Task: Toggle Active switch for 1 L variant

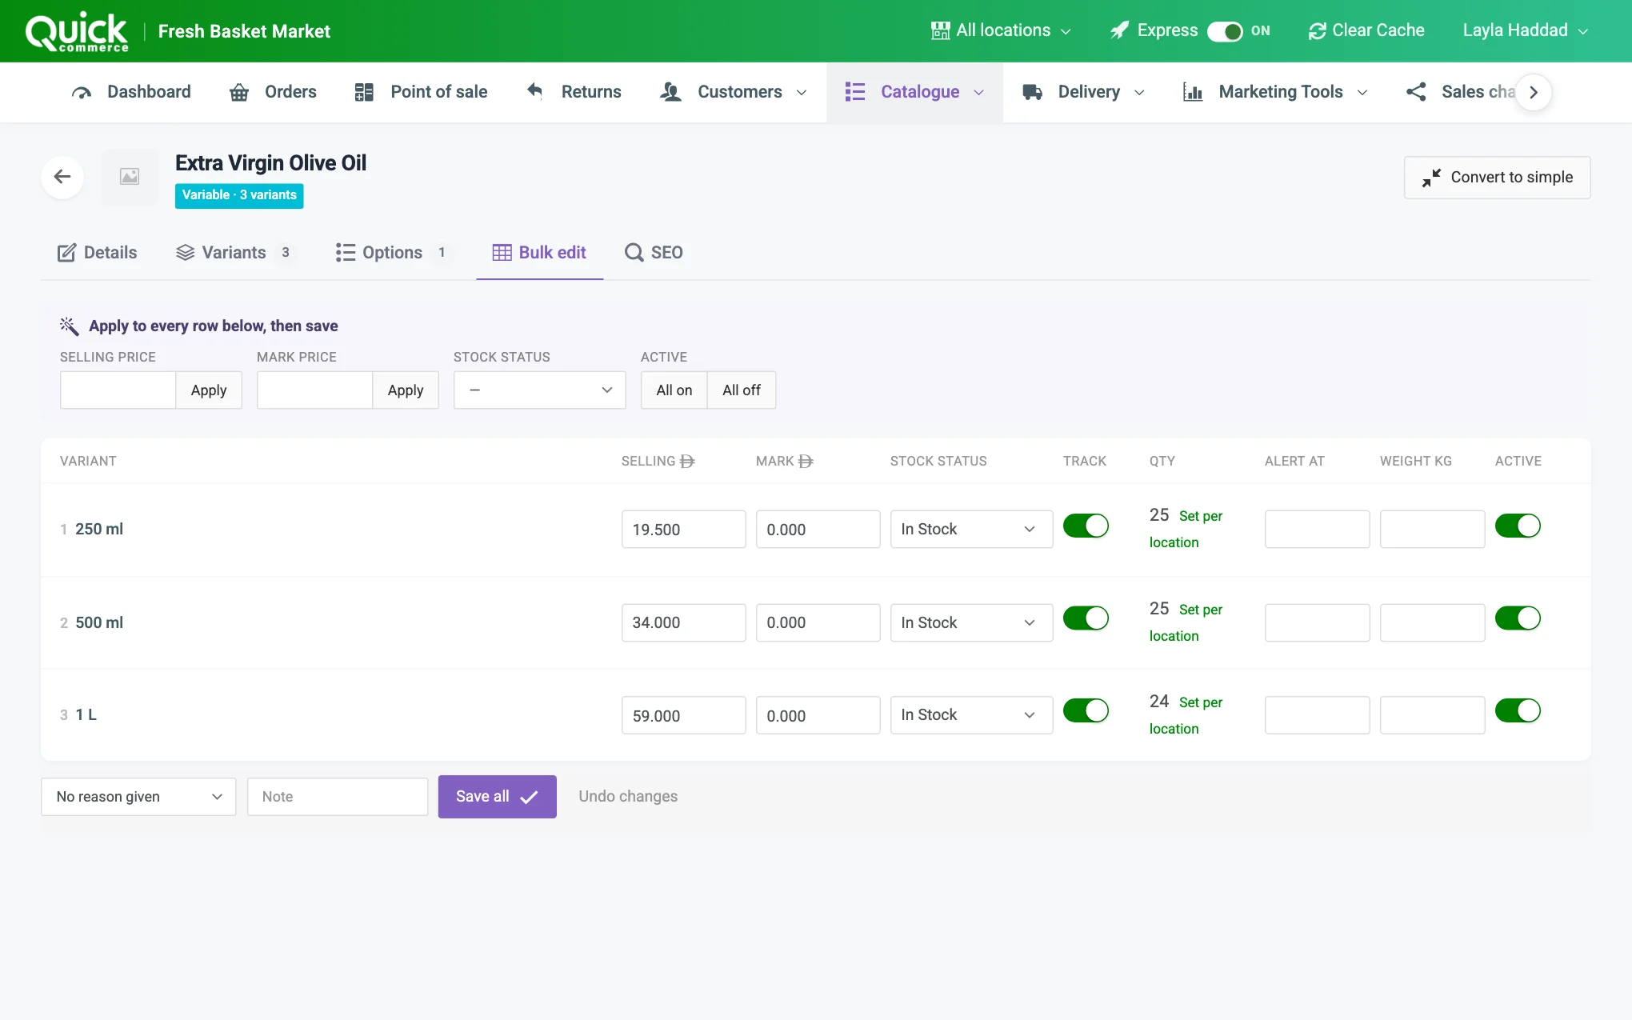Action: [1518, 710]
